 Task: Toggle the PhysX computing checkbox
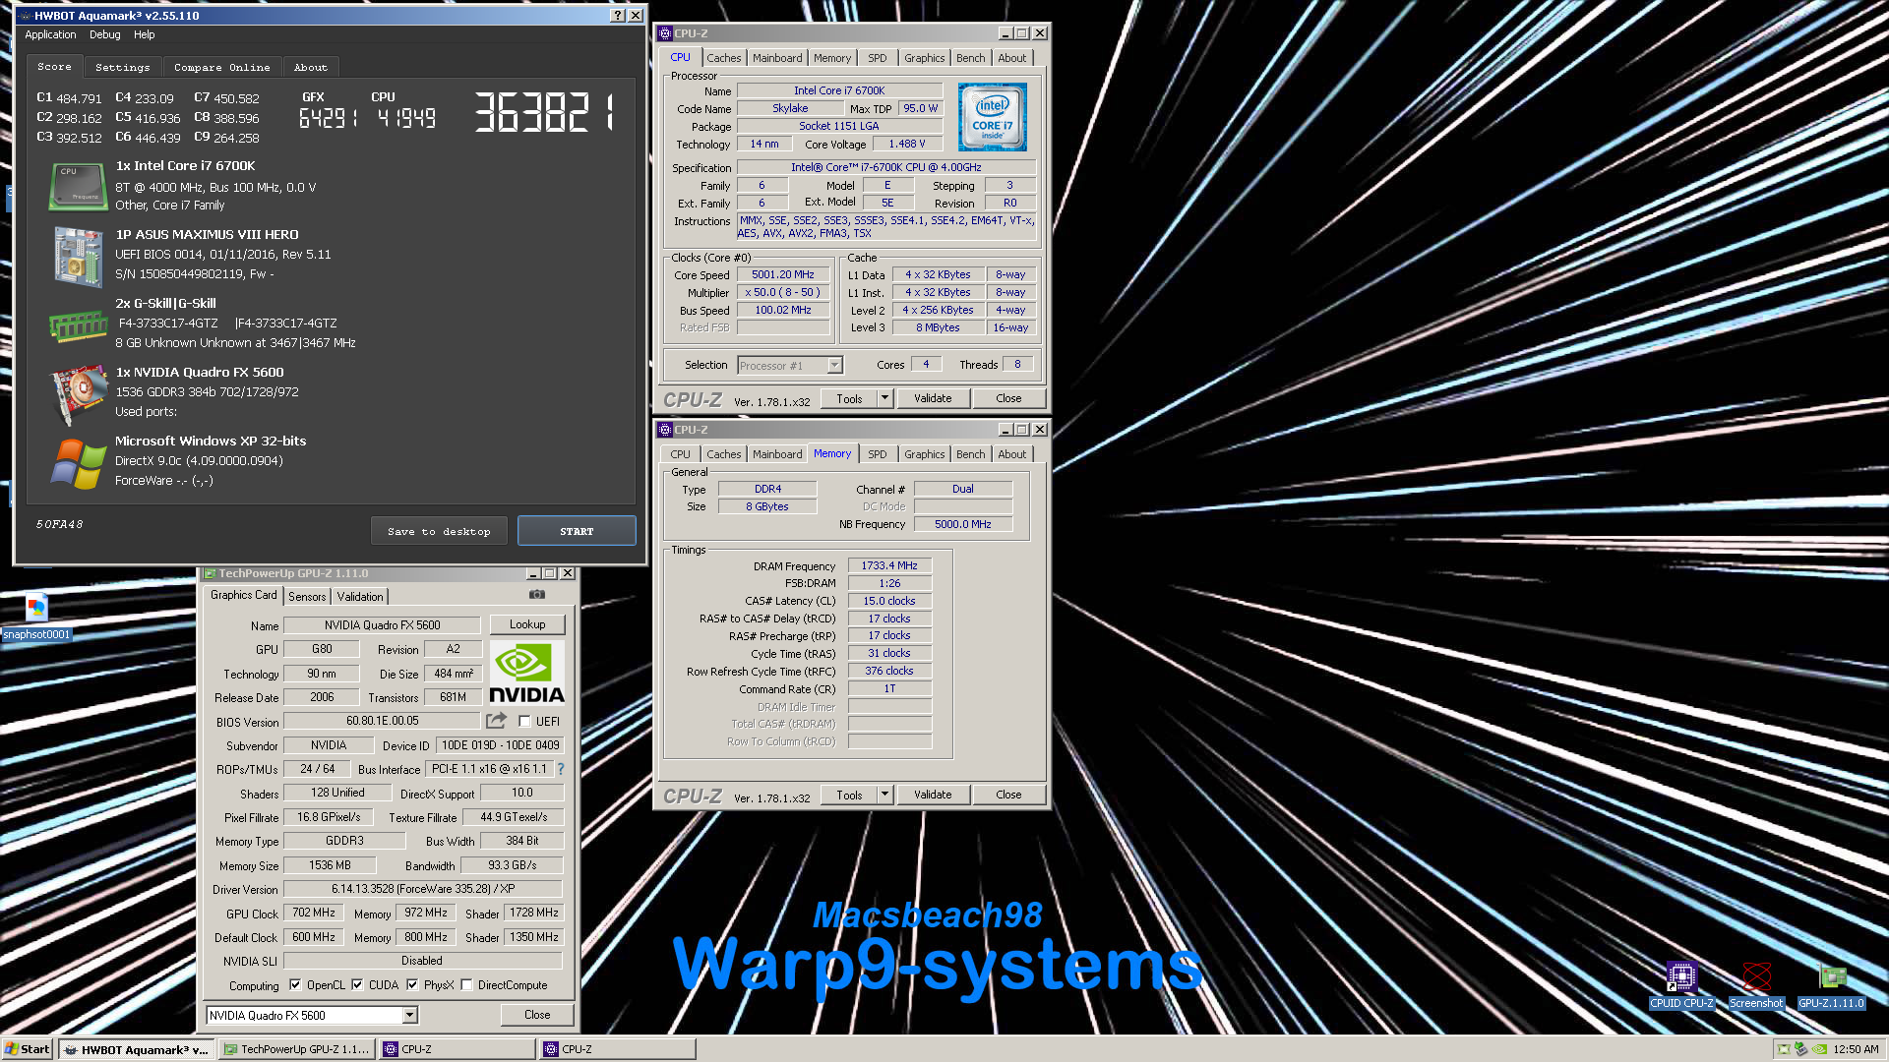412,984
